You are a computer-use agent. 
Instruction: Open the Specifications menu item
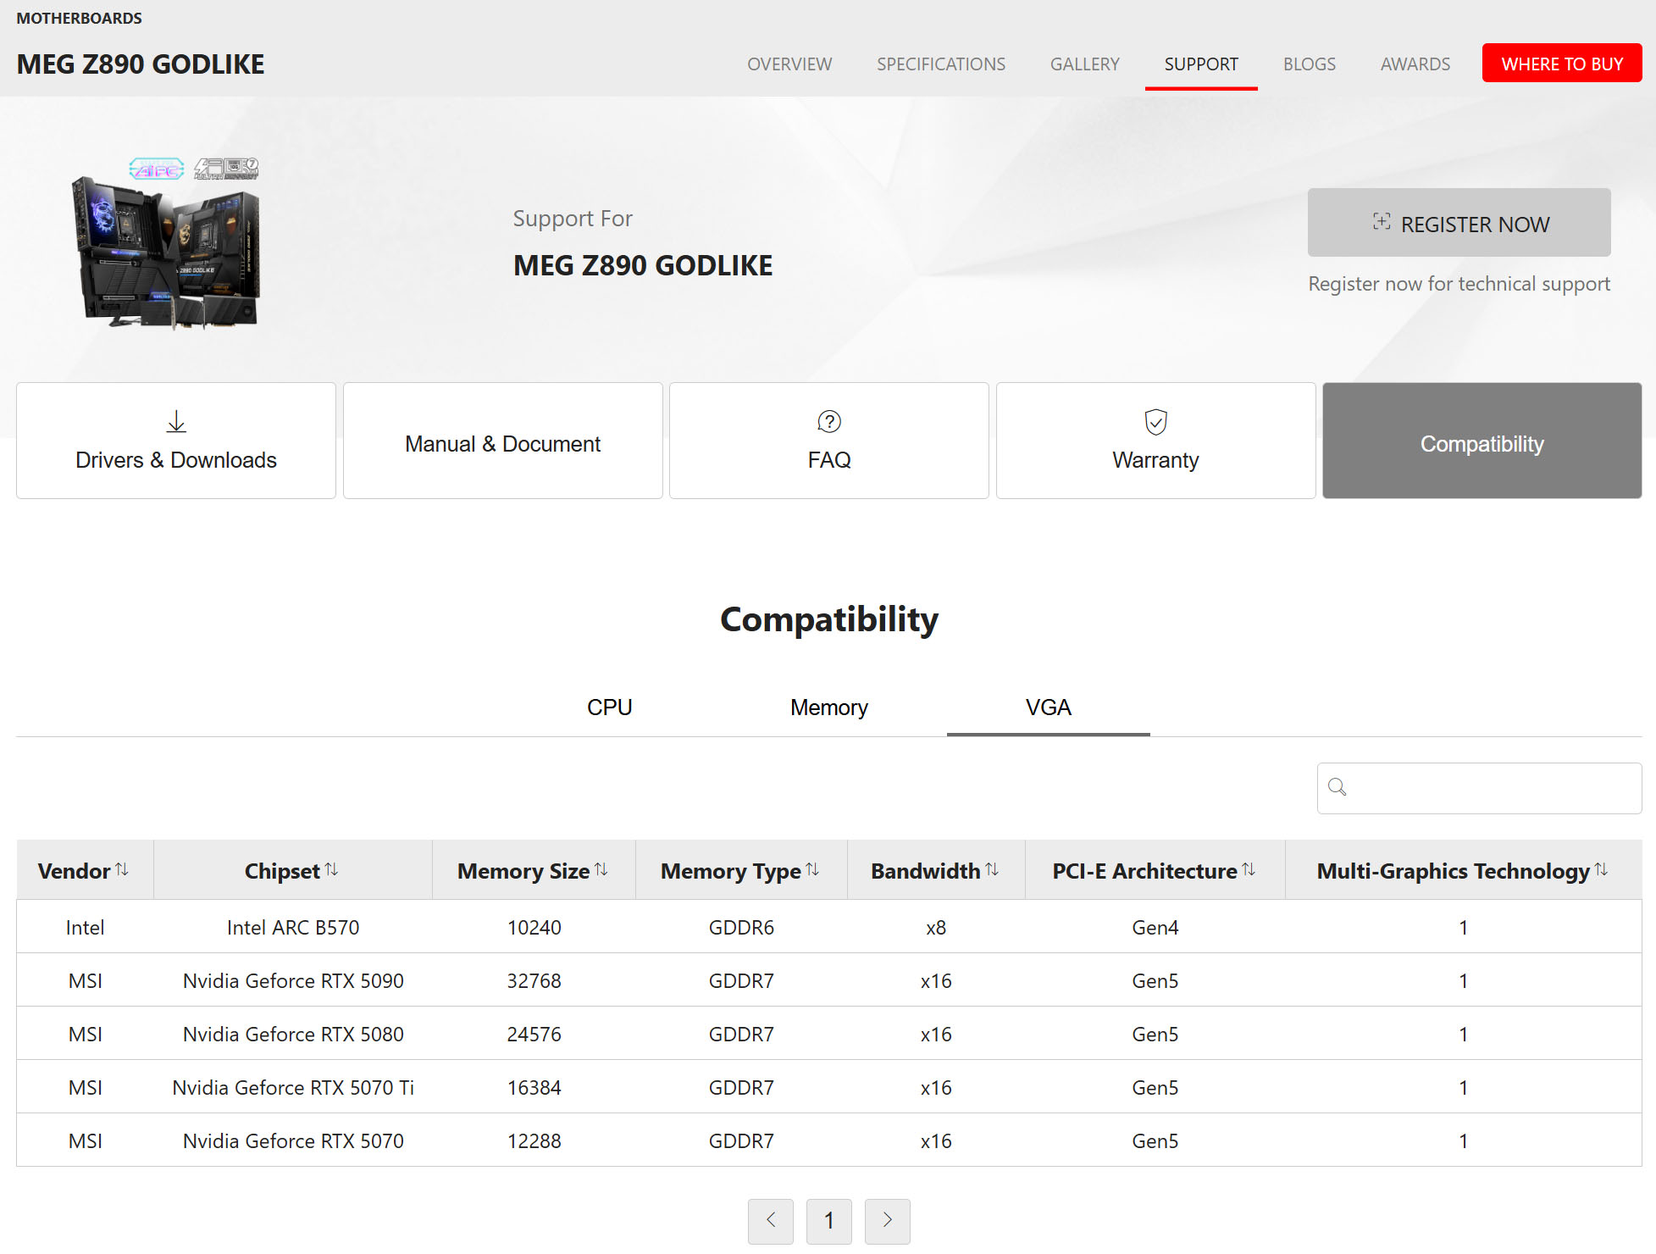(940, 64)
